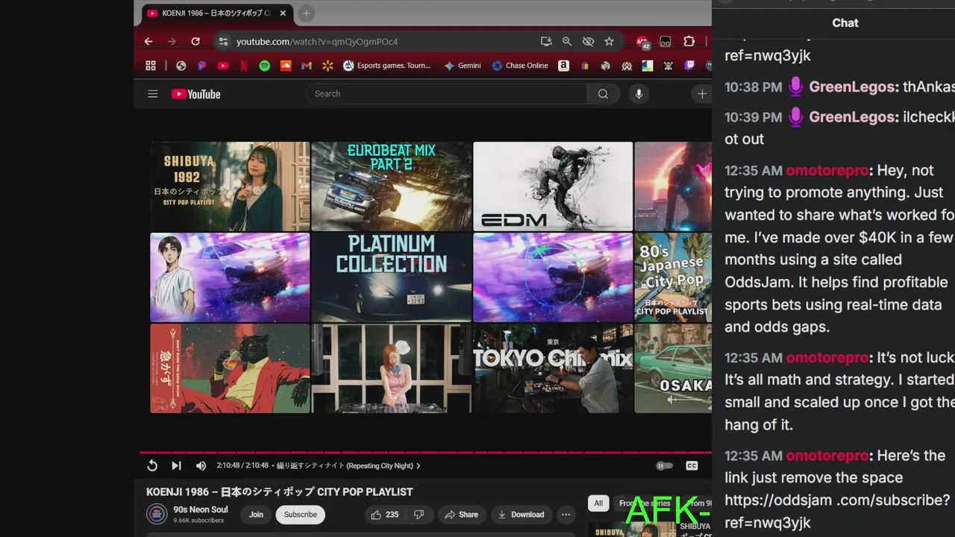Open the Amazon bookmark
The height and width of the screenshot is (537, 955).
[x=563, y=66]
